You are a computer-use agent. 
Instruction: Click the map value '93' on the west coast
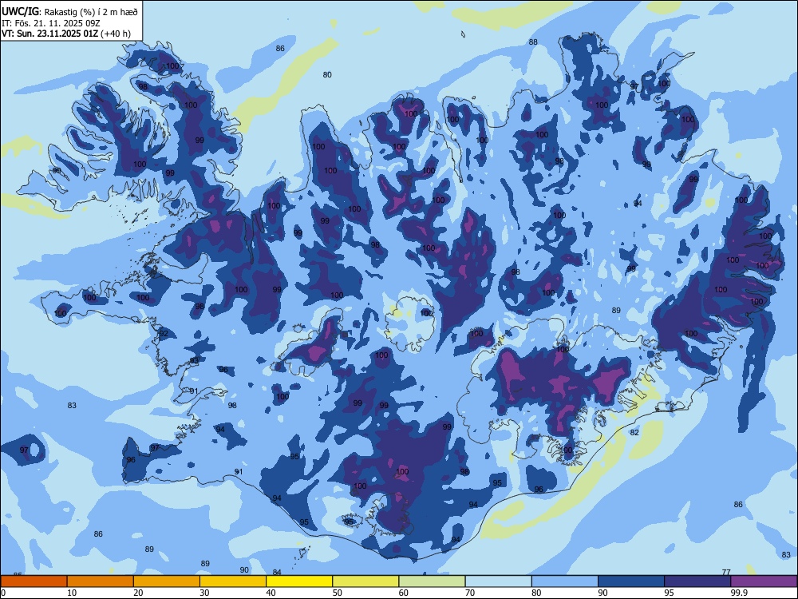194,360
